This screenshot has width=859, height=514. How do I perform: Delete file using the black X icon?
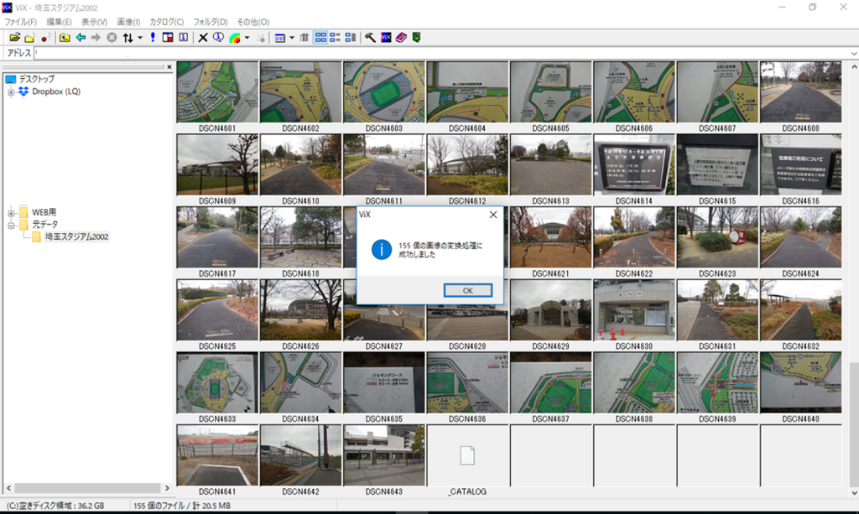[203, 38]
